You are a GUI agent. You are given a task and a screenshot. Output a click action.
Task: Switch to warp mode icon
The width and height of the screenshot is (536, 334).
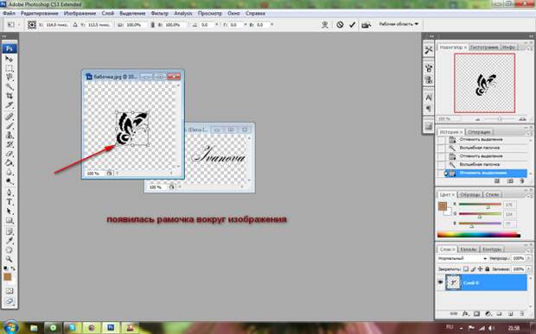[x=325, y=24]
